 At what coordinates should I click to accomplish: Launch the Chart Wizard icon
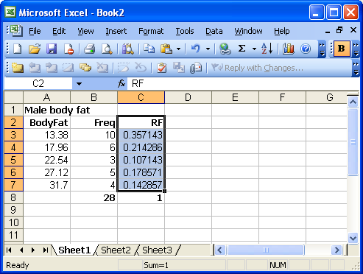pos(289,49)
